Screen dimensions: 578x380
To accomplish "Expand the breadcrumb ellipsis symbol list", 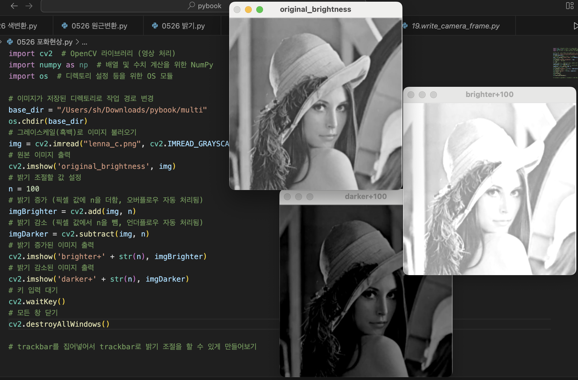I will pyautogui.click(x=84, y=42).
